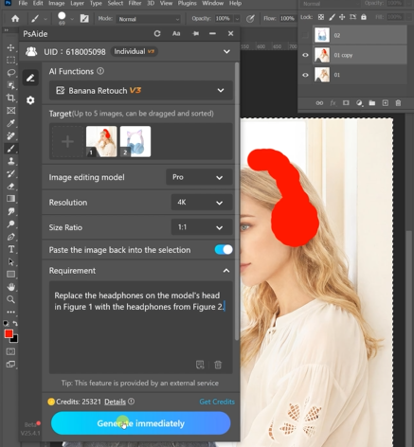Viewport: 414px width, 447px height.
Task: Select target image thumbnail 2
Action: coord(135,141)
